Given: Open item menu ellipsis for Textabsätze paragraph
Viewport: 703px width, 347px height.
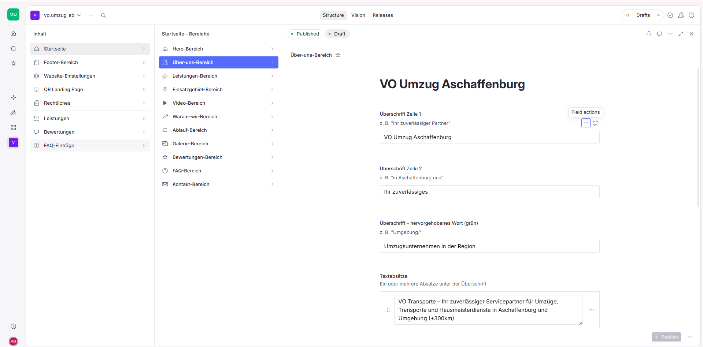Looking at the screenshot, I should (591, 310).
